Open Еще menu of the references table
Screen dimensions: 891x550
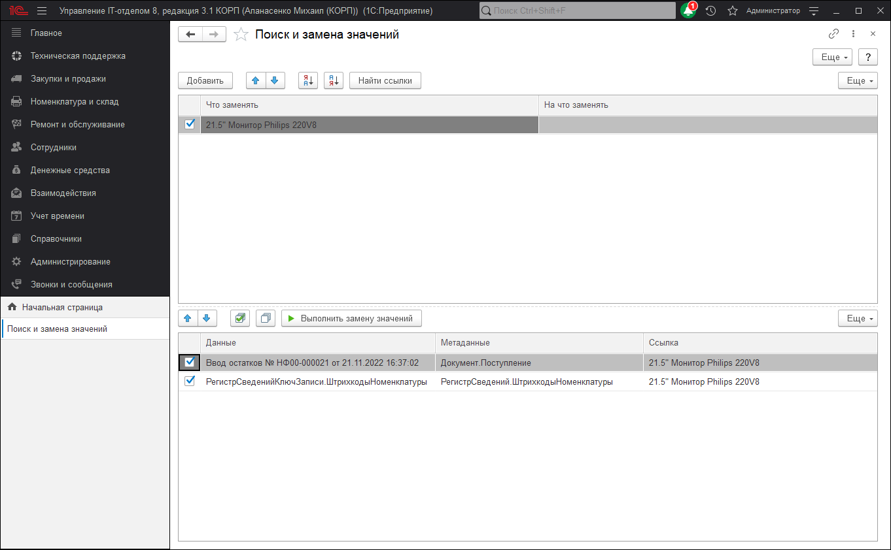858,318
